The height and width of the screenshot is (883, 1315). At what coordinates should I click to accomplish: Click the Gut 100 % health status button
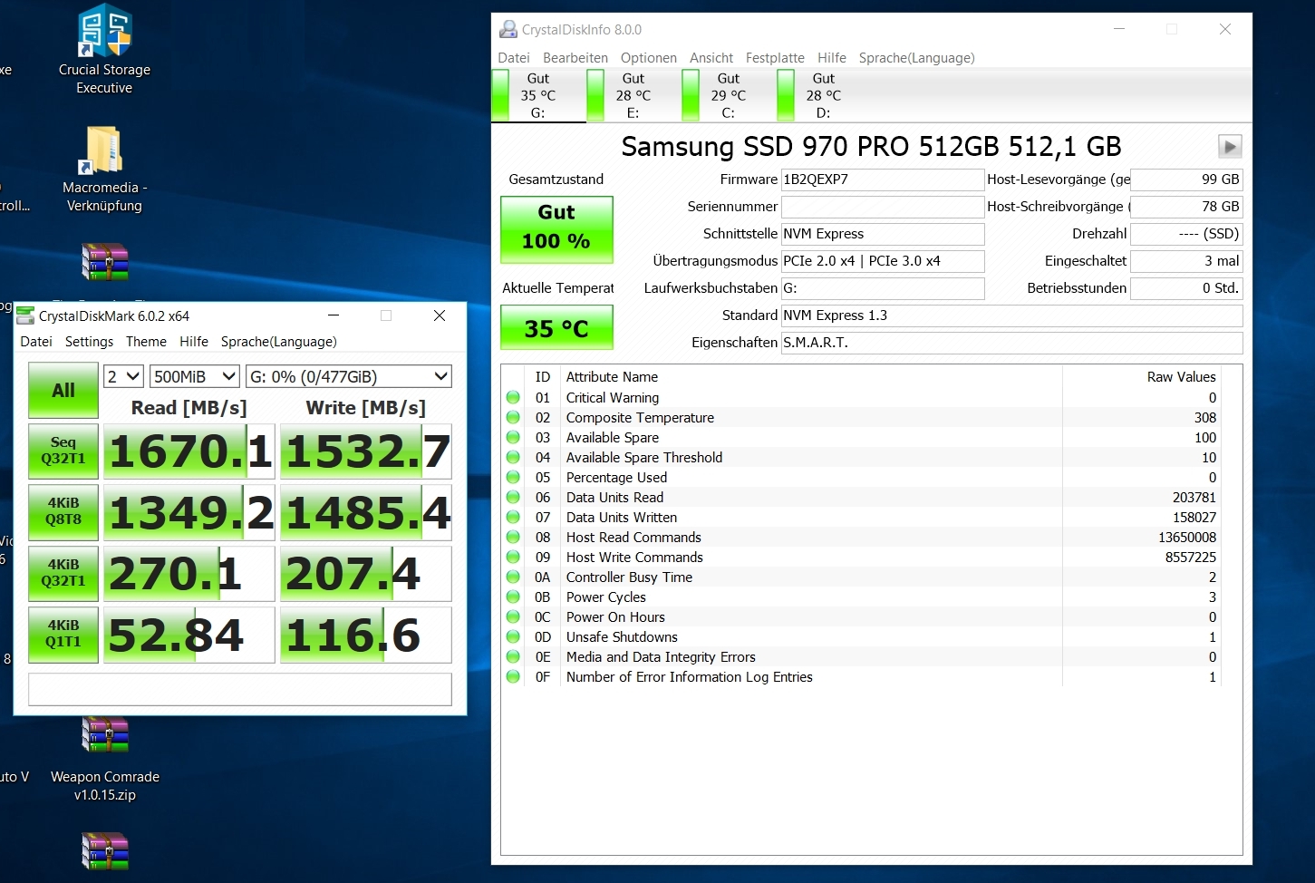tap(556, 229)
